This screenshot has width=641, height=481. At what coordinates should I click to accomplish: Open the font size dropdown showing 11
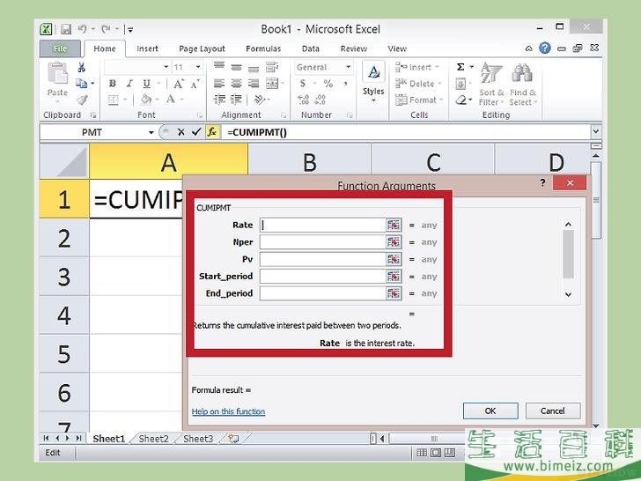198,67
